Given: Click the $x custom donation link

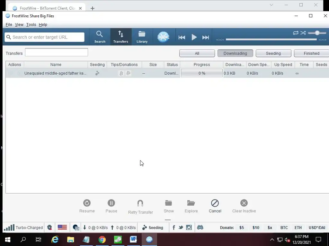Looking at the screenshot, I should (x=270, y=228).
